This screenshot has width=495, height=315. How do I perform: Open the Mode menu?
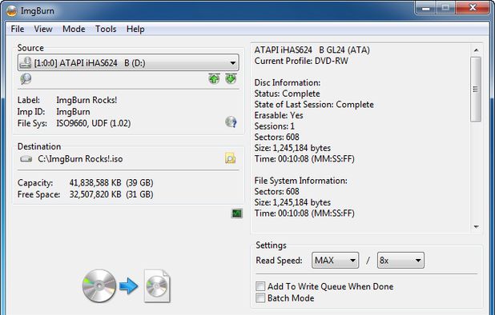[74, 29]
